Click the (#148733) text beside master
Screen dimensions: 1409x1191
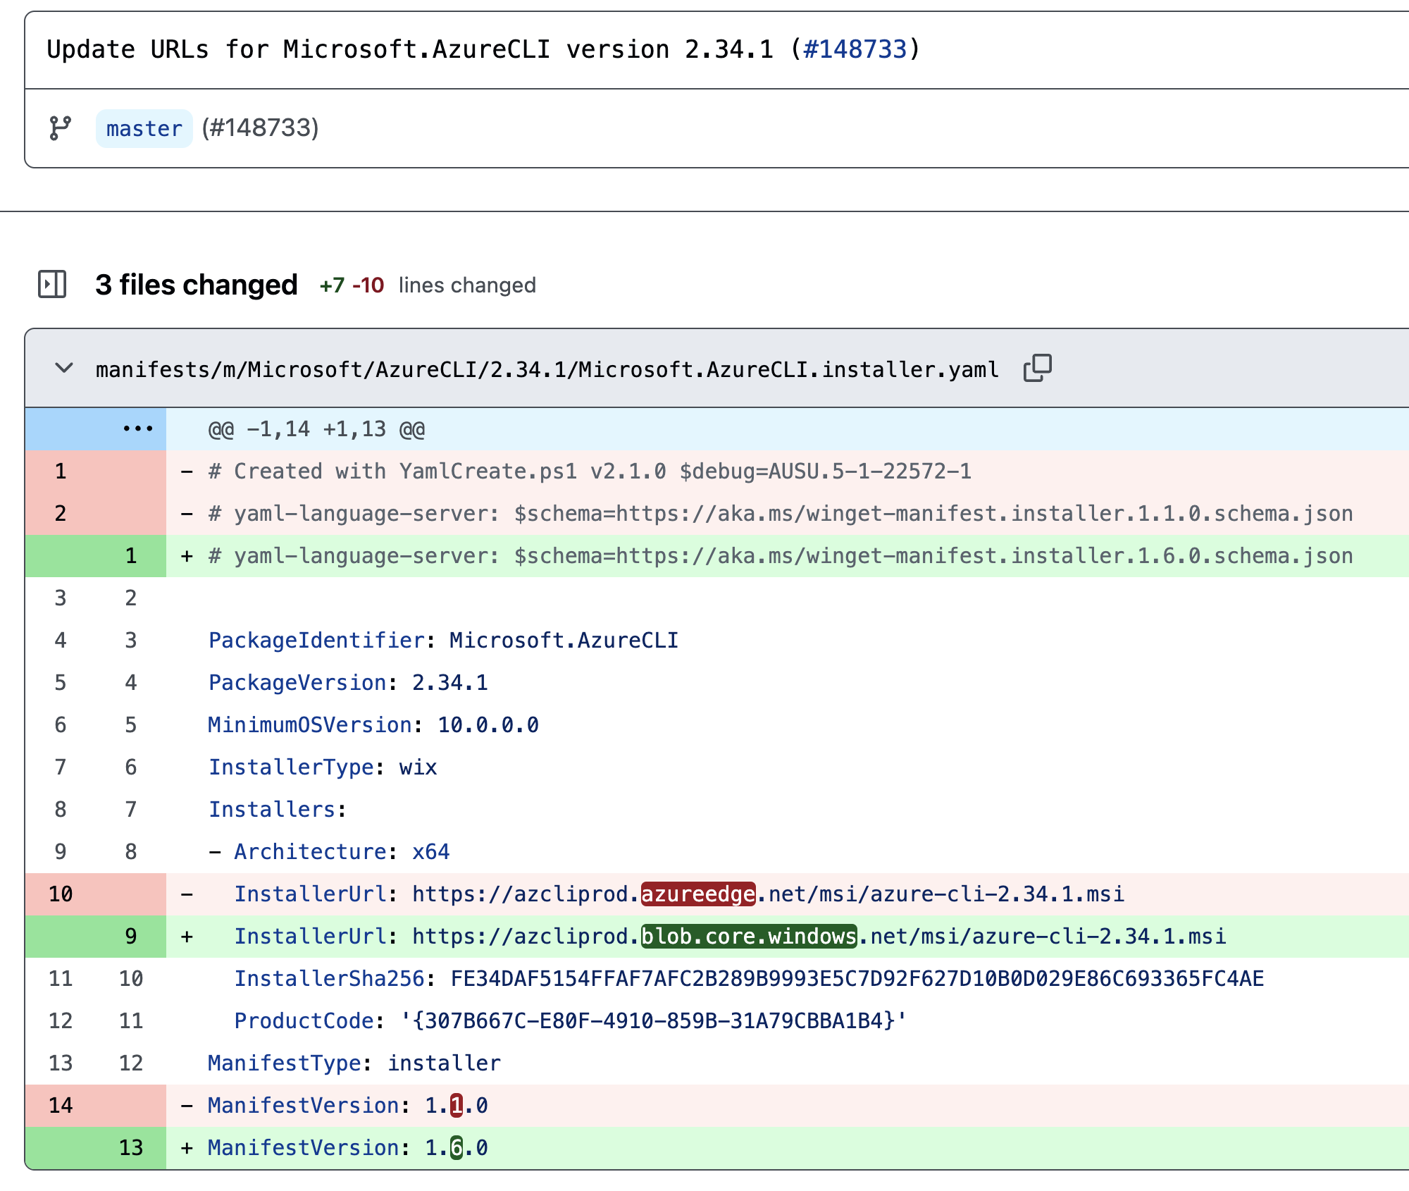coord(260,128)
